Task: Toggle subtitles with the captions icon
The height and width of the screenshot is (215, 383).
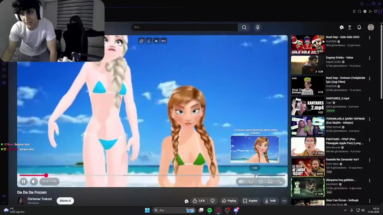Action: tap(251, 182)
